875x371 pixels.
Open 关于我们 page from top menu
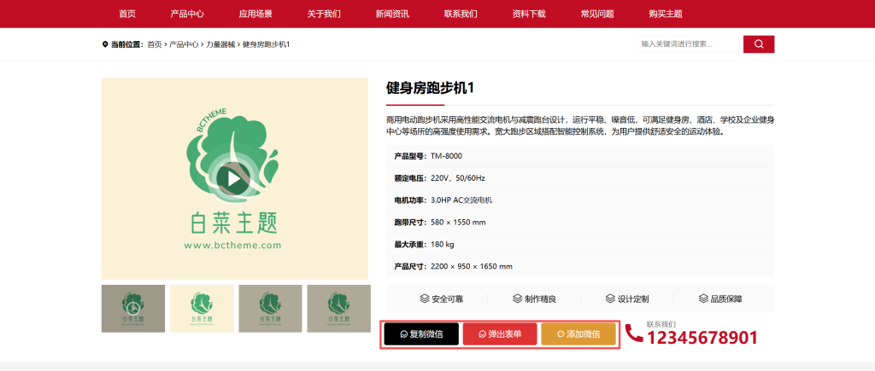point(324,14)
